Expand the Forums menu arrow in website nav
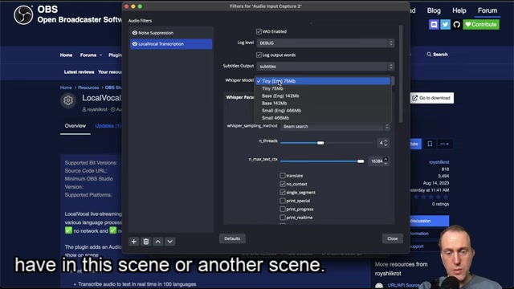This screenshot has height=289, width=514. (x=100, y=55)
